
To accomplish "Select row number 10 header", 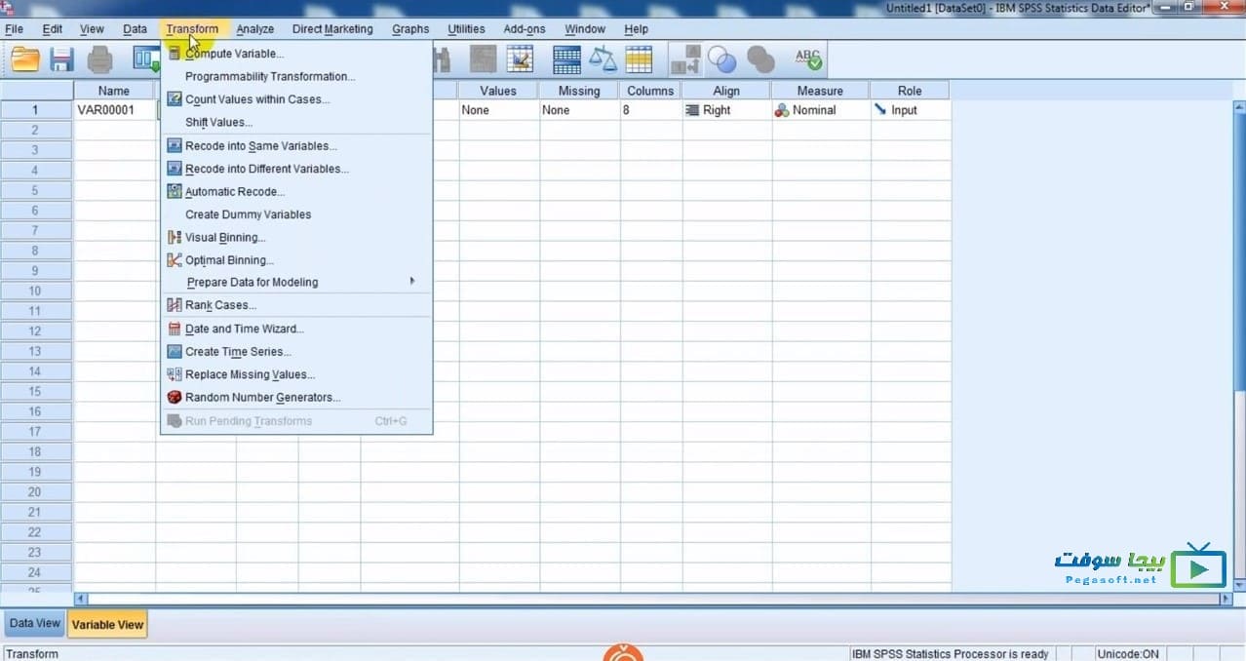I will 36,291.
